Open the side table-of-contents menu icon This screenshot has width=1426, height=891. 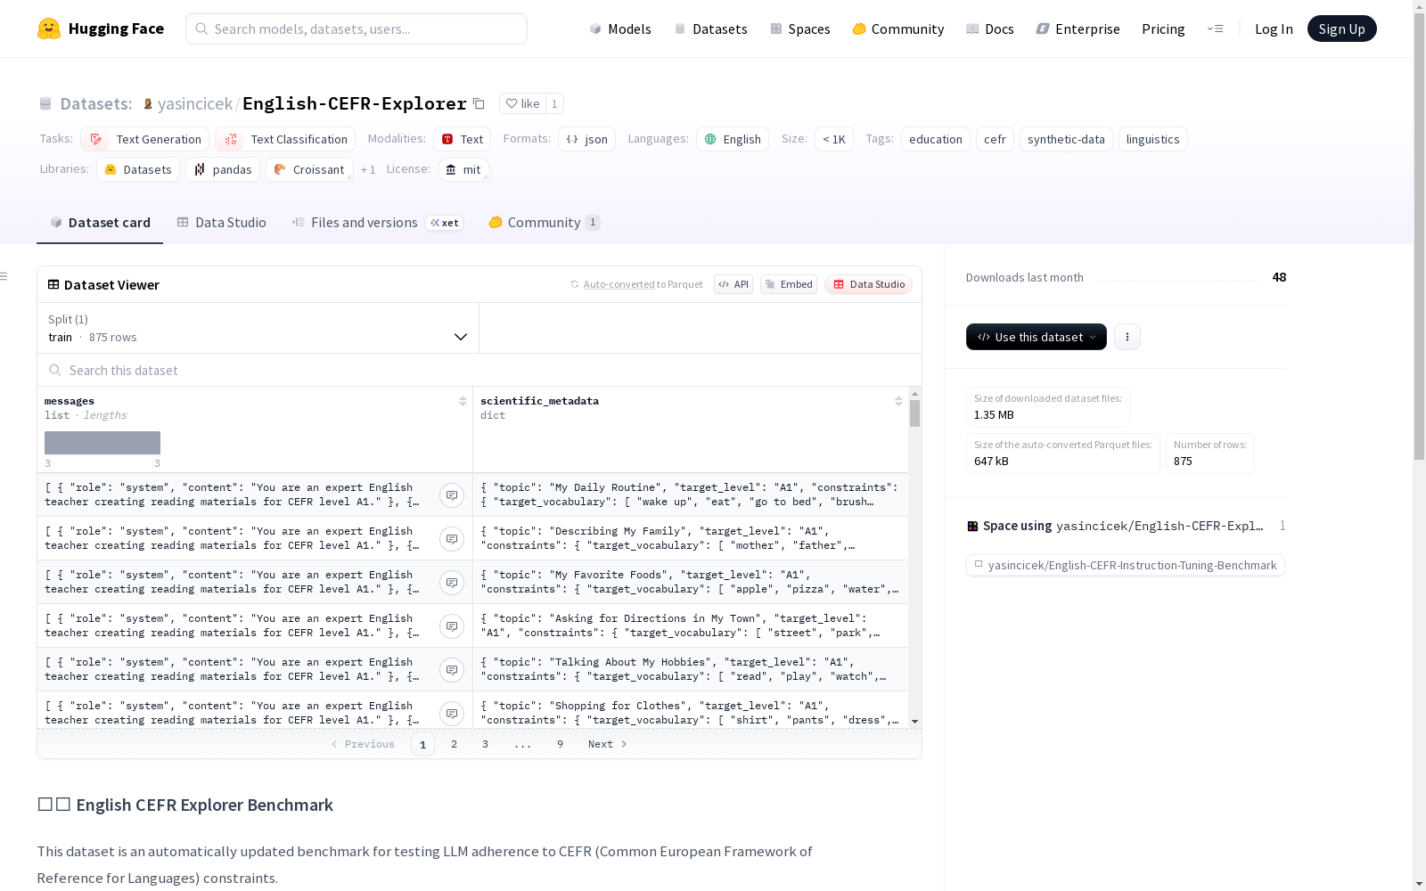(4, 276)
